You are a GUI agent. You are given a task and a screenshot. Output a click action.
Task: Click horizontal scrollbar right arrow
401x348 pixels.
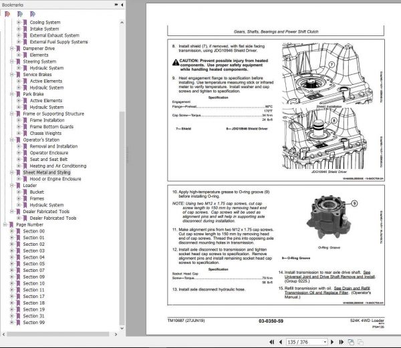click(x=116, y=334)
